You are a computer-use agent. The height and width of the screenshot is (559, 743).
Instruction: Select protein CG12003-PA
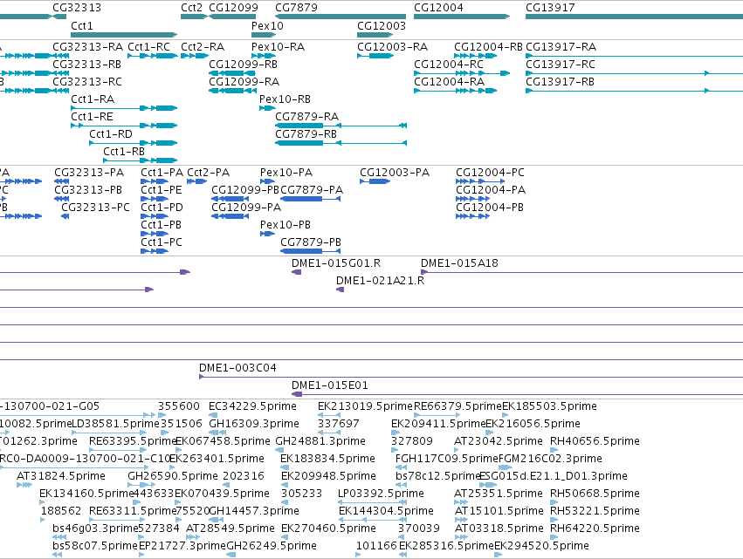click(x=395, y=173)
